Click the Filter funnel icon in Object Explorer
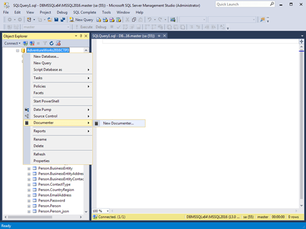This screenshot has width=306, height=229. (x=45, y=43)
